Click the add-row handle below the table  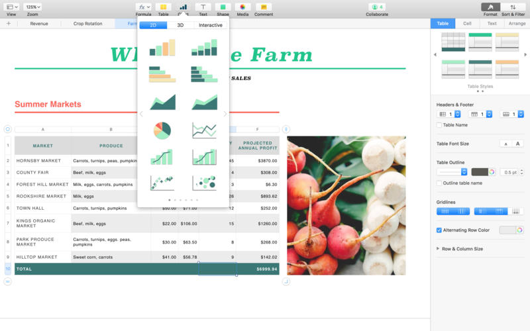click(8, 281)
